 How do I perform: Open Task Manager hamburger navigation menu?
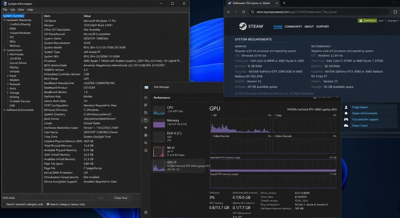146,98
